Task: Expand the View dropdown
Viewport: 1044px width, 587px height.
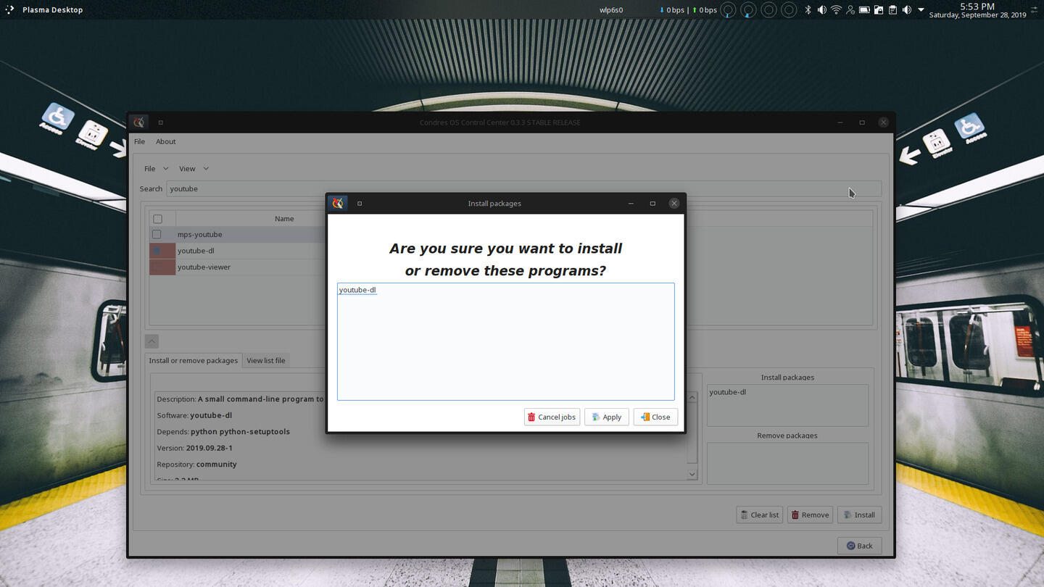Action: coord(194,168)
